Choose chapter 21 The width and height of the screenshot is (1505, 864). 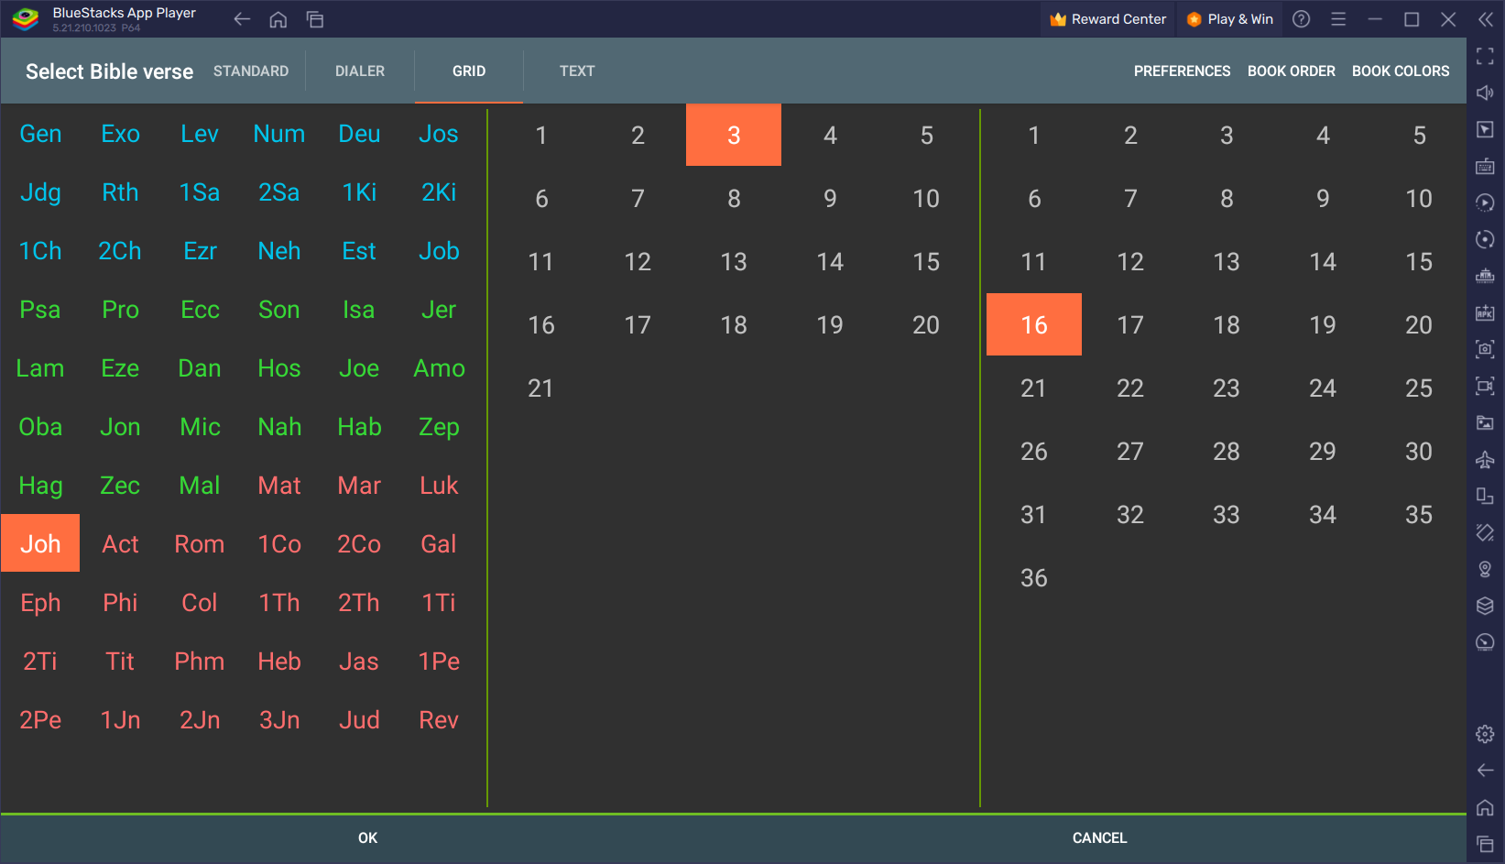[541, 388]
